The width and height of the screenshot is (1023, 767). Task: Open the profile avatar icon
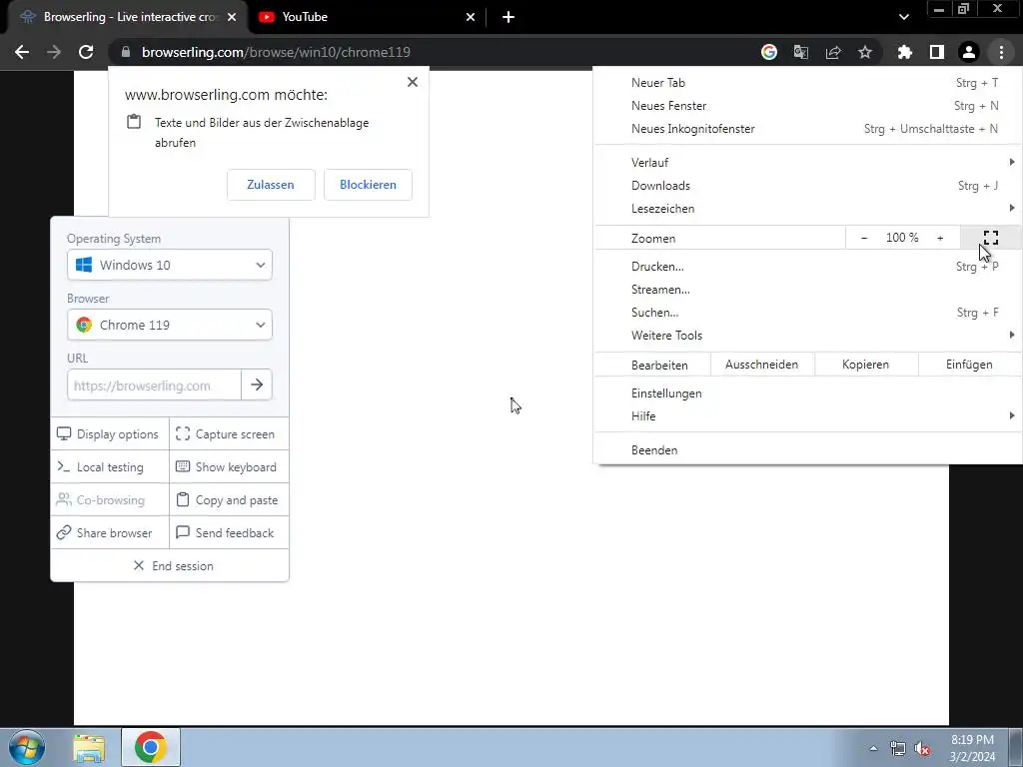click(x=969, y=52)
